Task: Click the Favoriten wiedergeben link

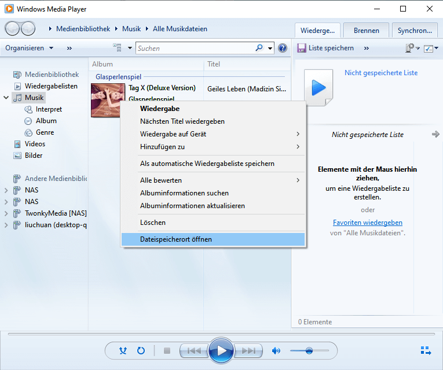Action: (x=367, y=223)
